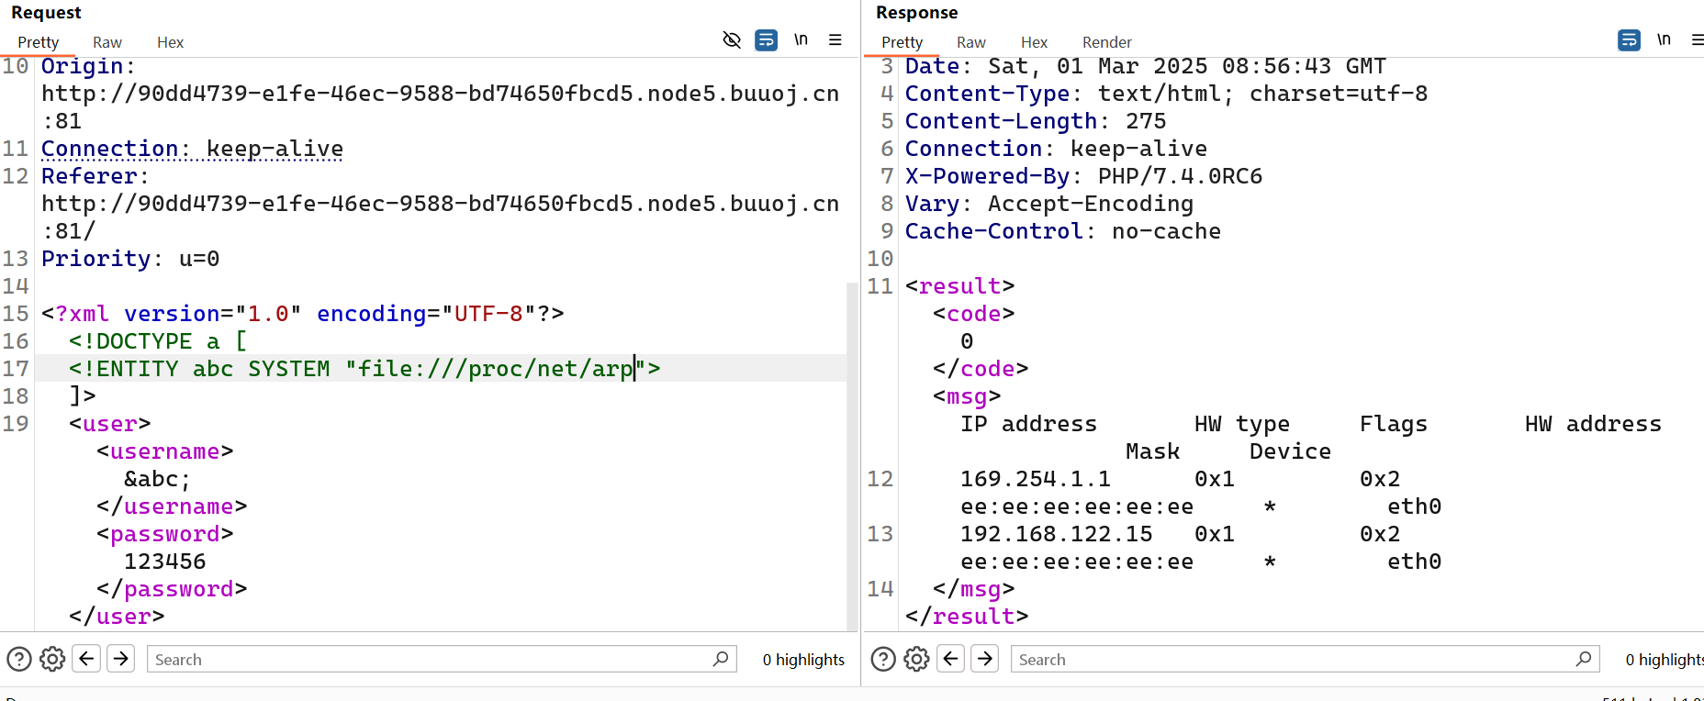Click the opening msg tag in response
The image size is (1704, 701).
(x=967, y=396)
